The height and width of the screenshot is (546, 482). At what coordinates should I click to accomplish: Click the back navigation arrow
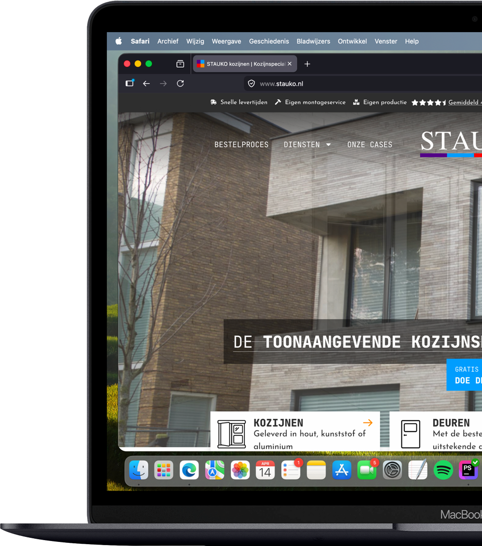click(x=146, y=84)
